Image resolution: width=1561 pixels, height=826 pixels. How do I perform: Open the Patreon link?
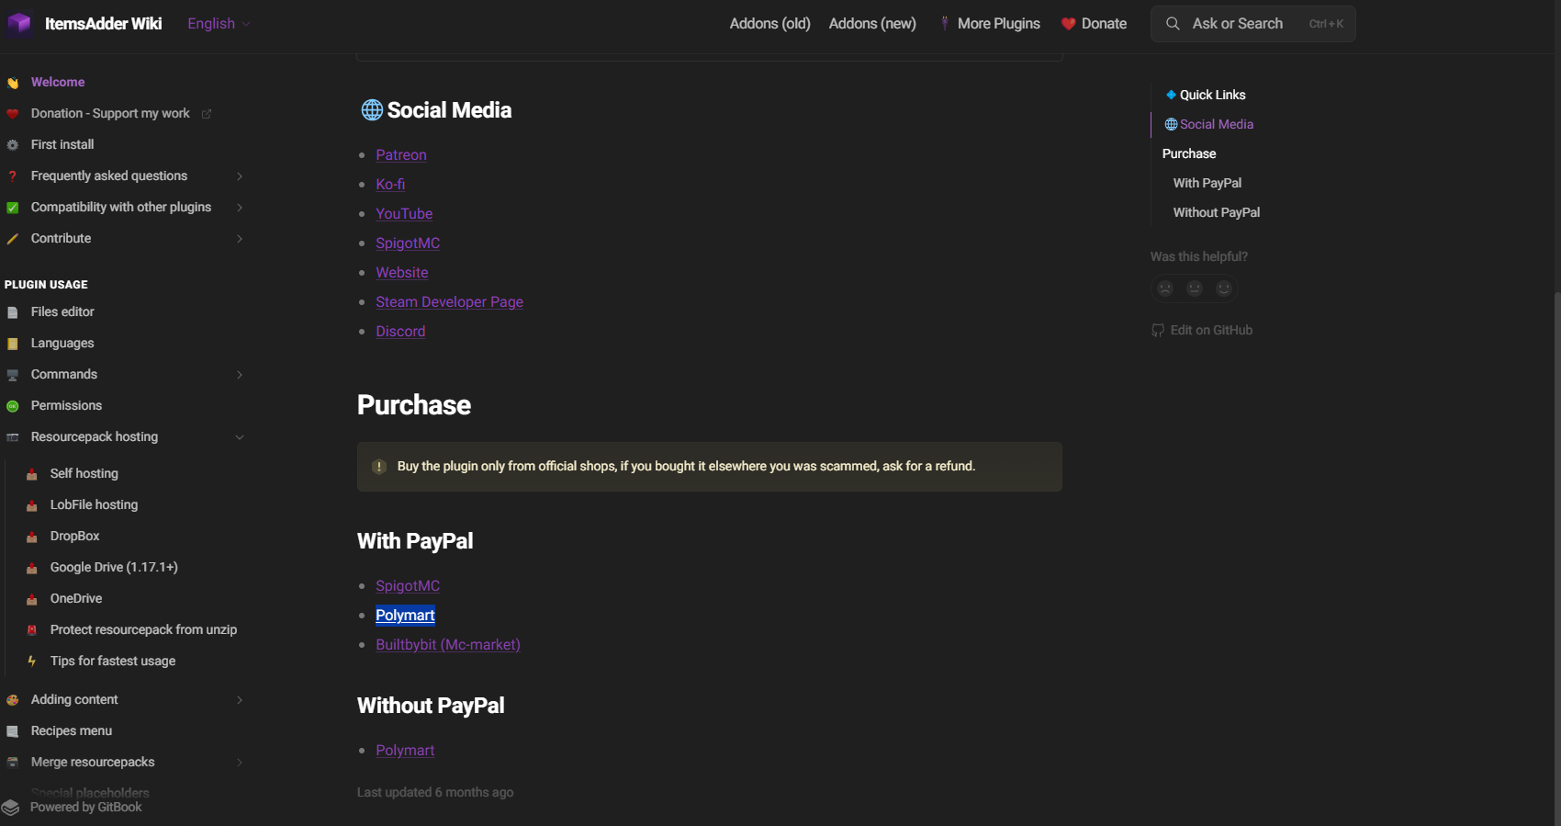pyautogui.click(x=401, y=155)
